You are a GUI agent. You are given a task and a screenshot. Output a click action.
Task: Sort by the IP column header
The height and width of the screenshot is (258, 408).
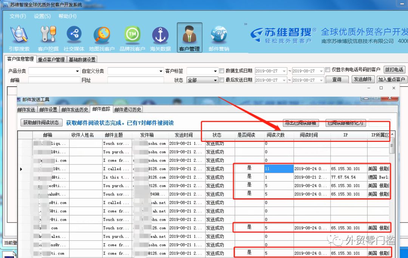coord(349,135)
